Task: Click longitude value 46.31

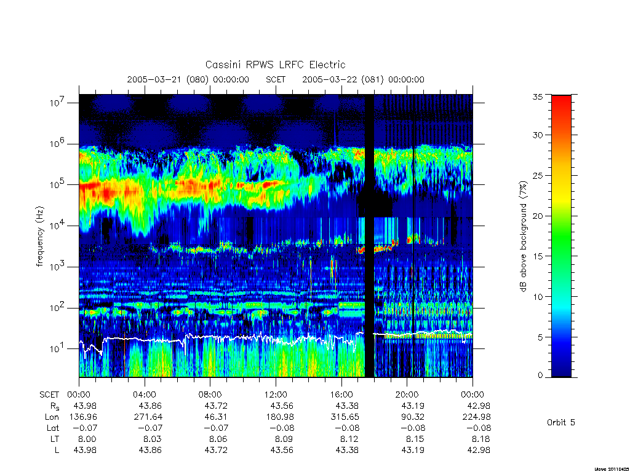Action: click(x=216, y=417)
